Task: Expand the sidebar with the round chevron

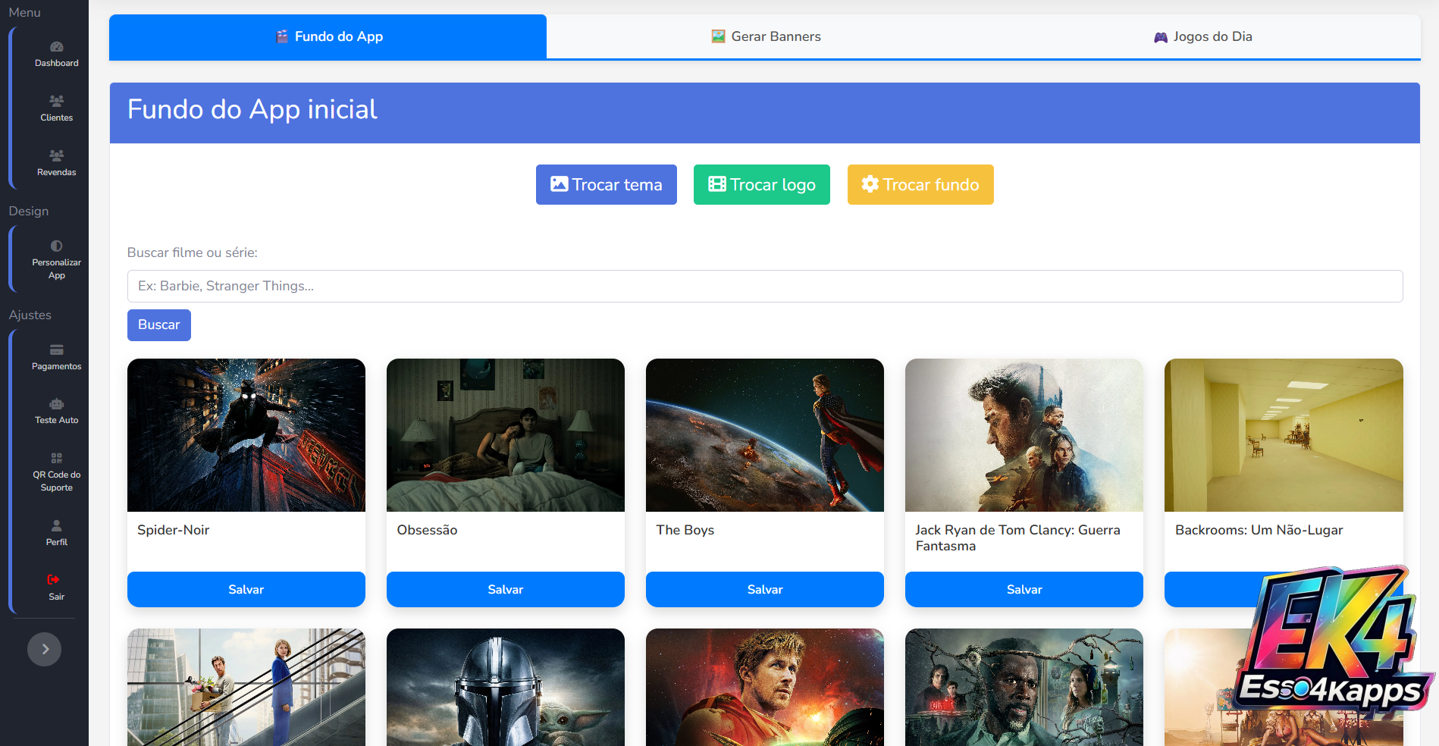Action: [x=44, y=649]
